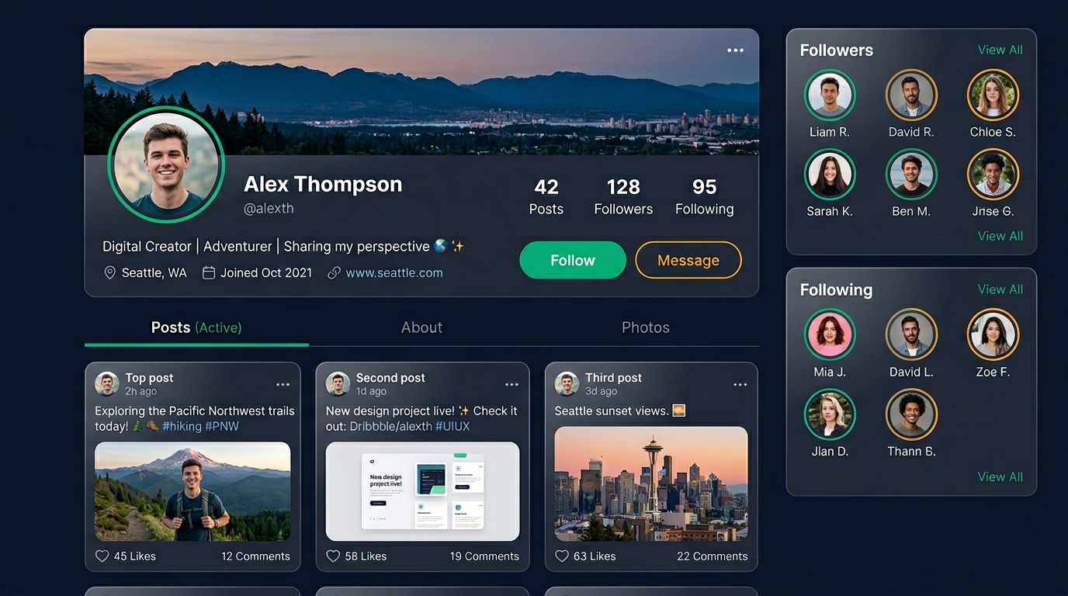Click the link icon next to www.seattle.com
This screenshot has width=1068, height=596.
click(x=333, y=272)
